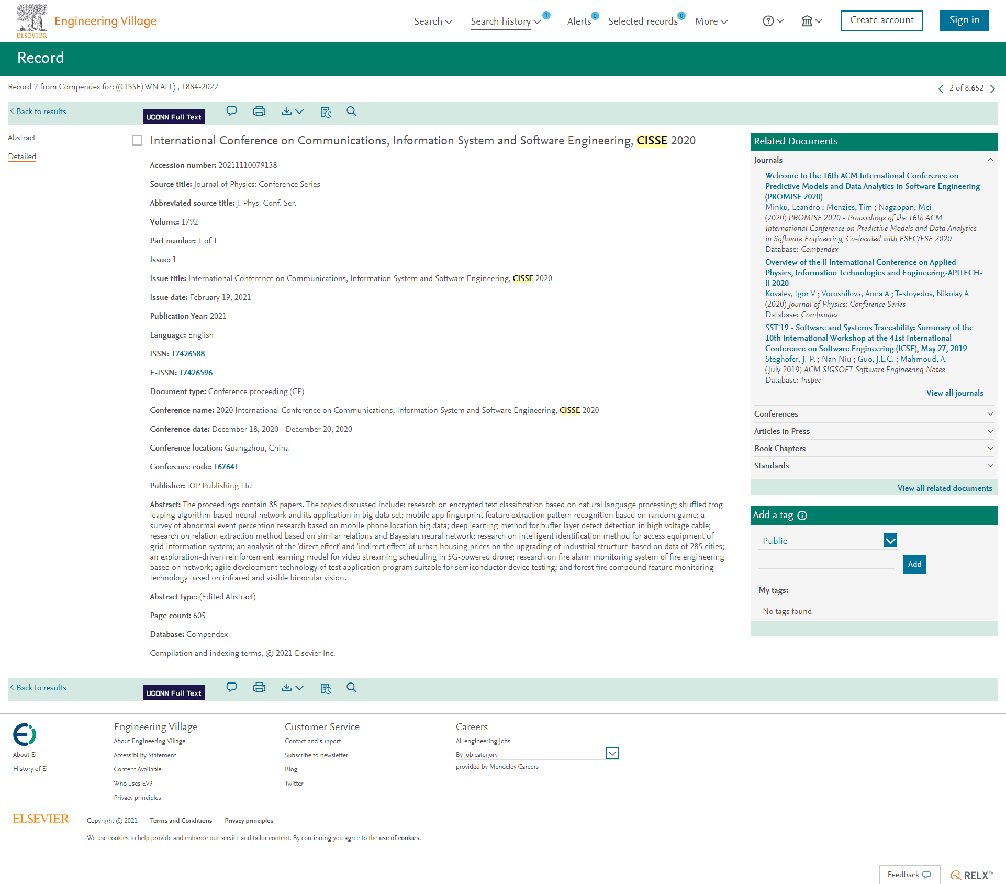
Task: Click the Elsevier footer wordmark
Action: [x=40, y=819]
